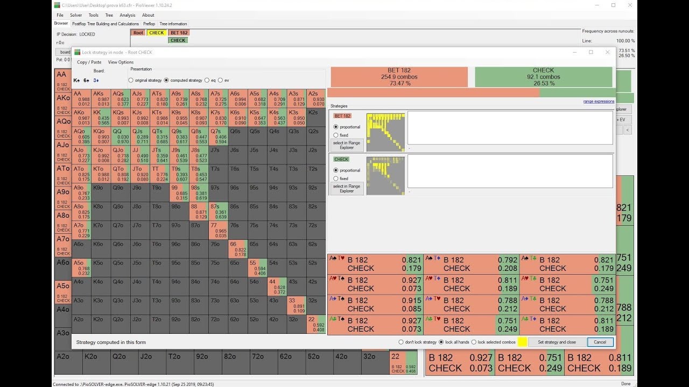Viewport: 689px width, 387px height.
Task: Select the 87s cell in dialog hand matrix
Action: click(218, 212)
